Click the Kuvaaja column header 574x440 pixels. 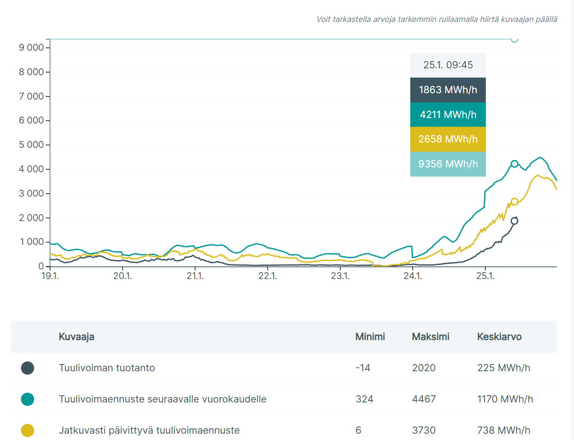click(x=77, y=337)
